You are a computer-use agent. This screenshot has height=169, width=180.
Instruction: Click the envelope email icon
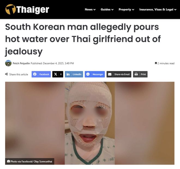[x=110, y=74]
